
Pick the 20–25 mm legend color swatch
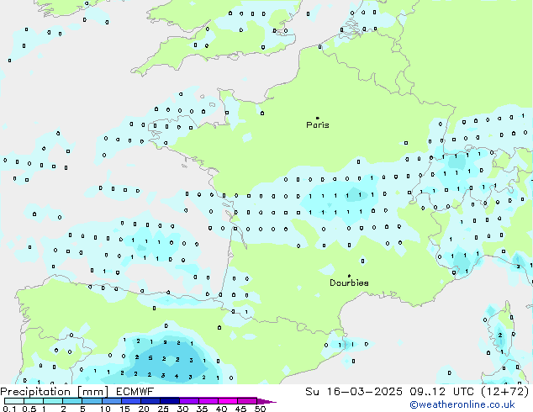pos(150,401)
